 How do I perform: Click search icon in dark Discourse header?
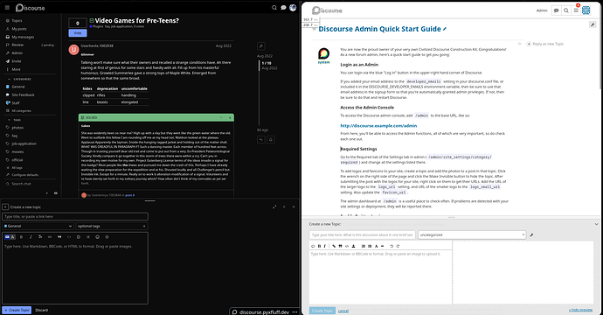pyautogui.click(x=274, y=7)
